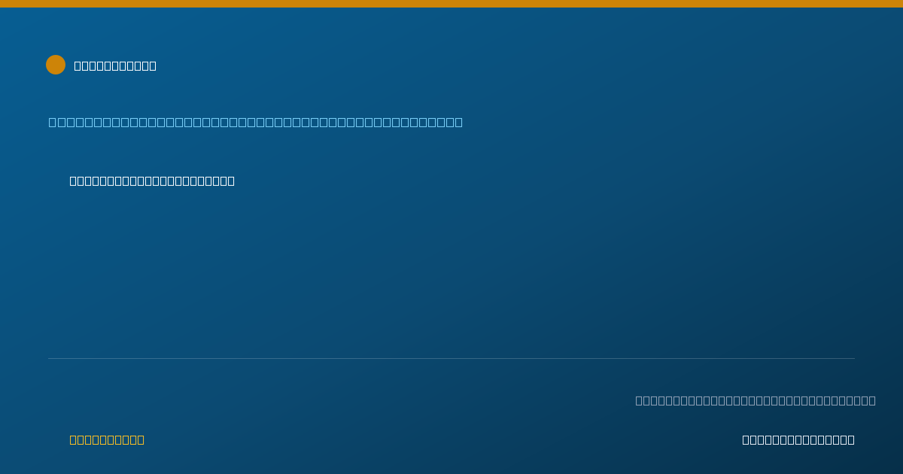Click the dim gray text line above the white footer text

point(756,400)
